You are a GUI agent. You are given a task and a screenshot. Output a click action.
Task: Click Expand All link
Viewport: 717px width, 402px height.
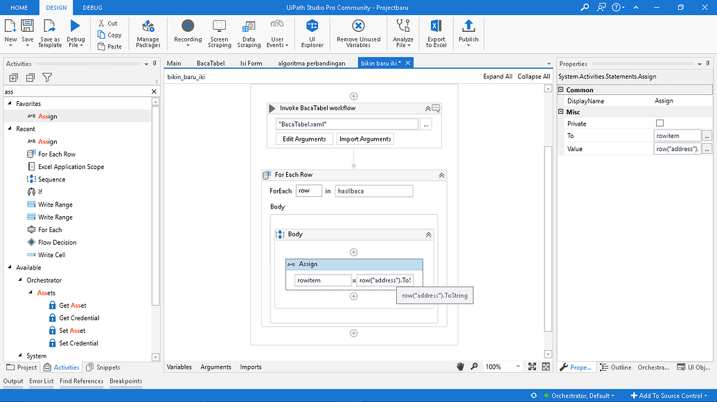(x=497, y=76)
